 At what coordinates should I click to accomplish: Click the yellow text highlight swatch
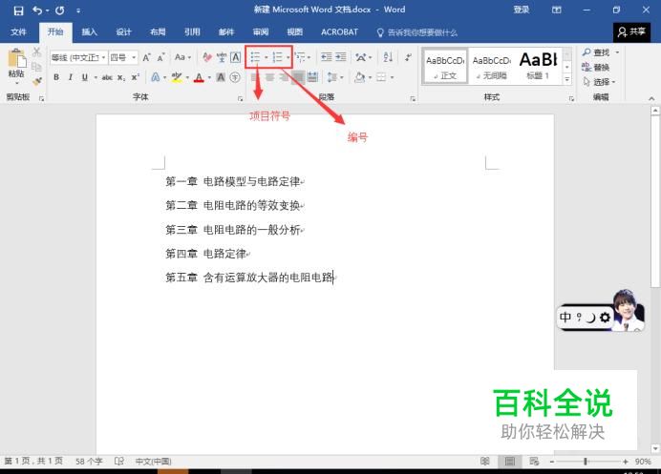point(177,77)
